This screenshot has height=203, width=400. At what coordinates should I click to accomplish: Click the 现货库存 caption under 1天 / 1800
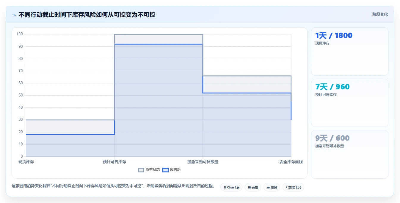(322, 43)
